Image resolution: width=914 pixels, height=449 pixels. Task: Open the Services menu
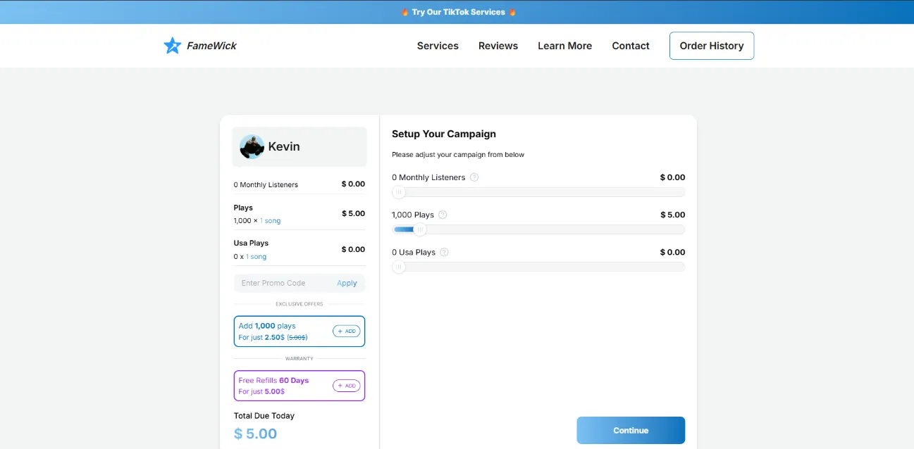[438, 46]
